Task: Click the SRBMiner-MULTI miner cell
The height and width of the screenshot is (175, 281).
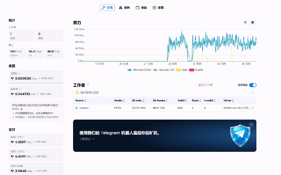Action: click(x=236, y=108)
